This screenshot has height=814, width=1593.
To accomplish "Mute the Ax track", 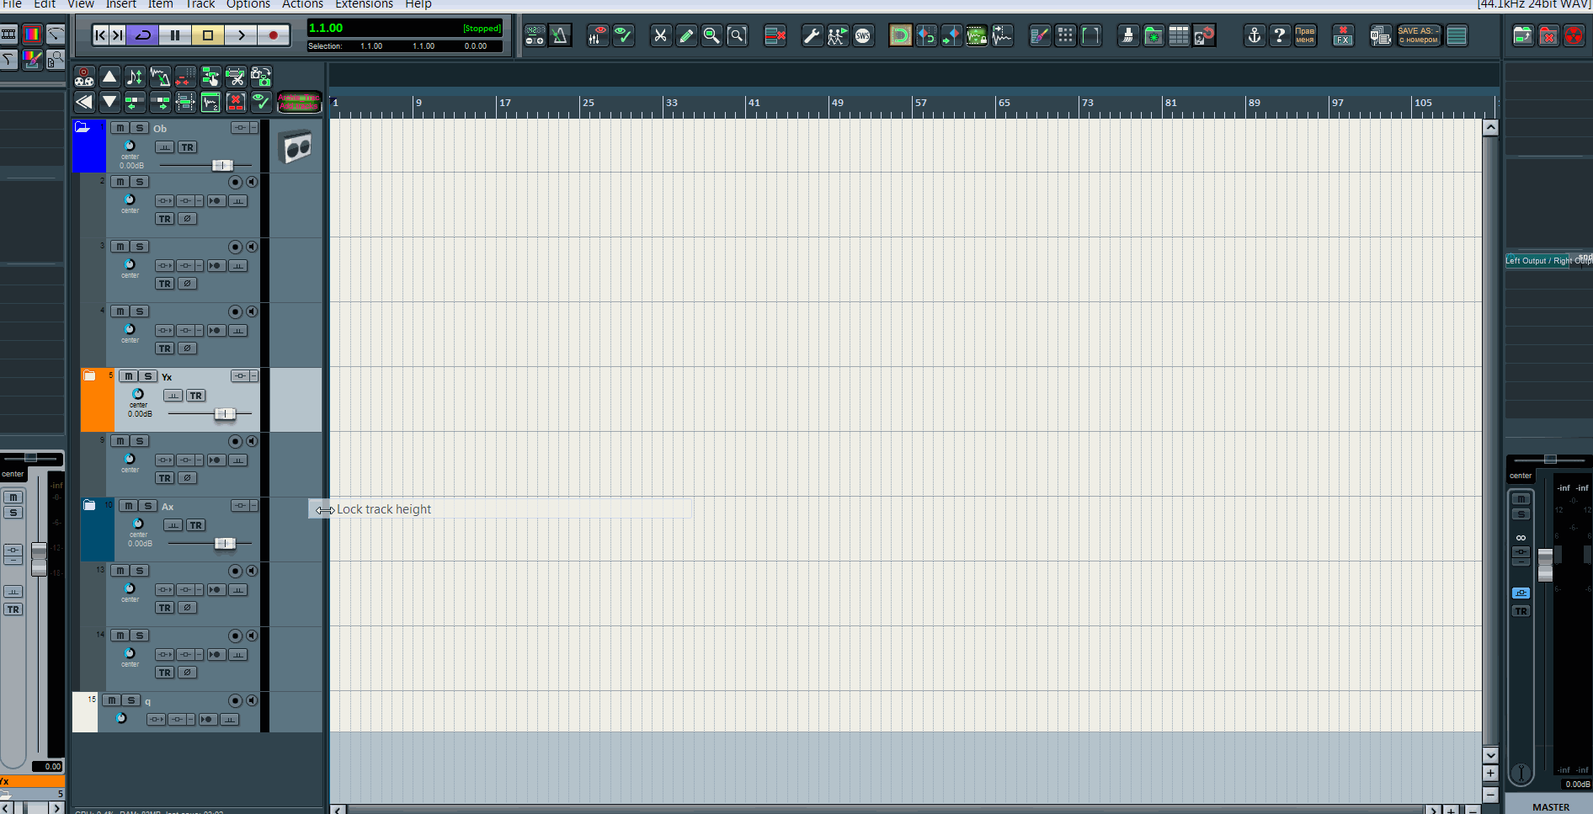I will 129,506.
